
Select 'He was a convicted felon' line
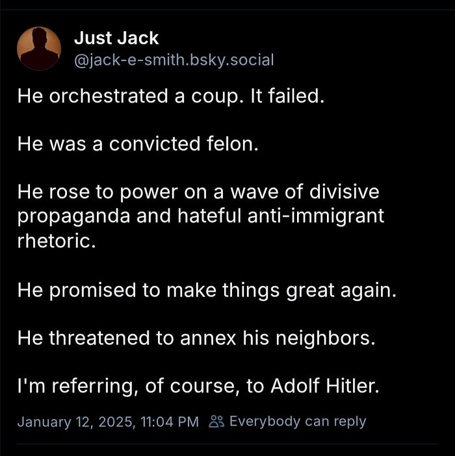[138, 144]
